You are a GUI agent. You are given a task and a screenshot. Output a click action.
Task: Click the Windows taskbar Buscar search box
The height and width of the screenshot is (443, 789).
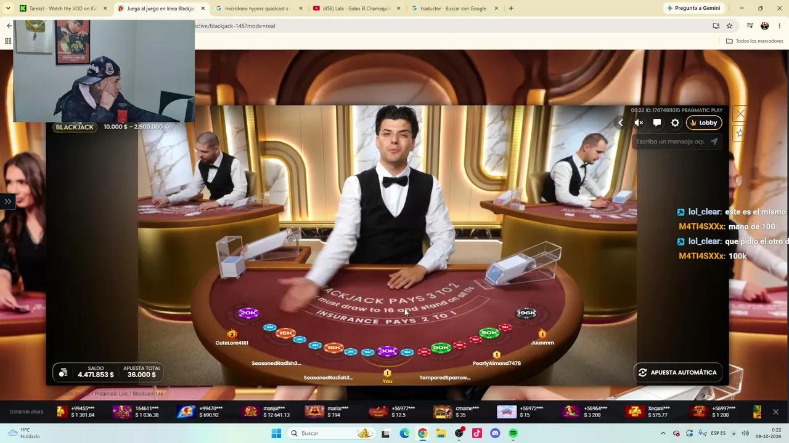pos(332,433)
